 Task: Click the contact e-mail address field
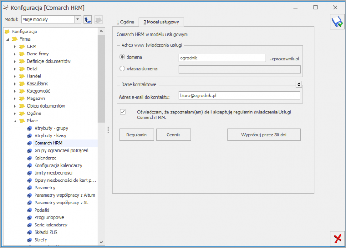pos(239,95)
